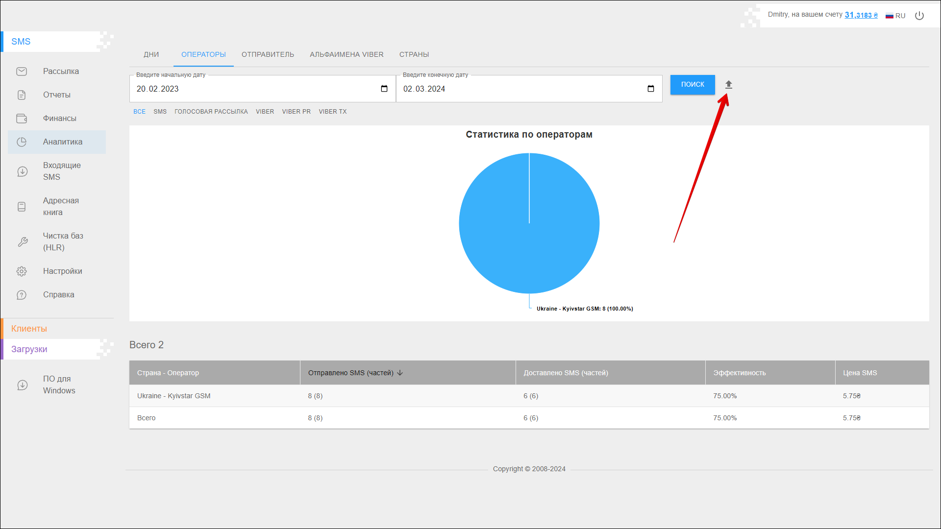Viewport: 941px width, 529px height.
Task: Click Входящие SMS download icon
Action: [22, 171]
